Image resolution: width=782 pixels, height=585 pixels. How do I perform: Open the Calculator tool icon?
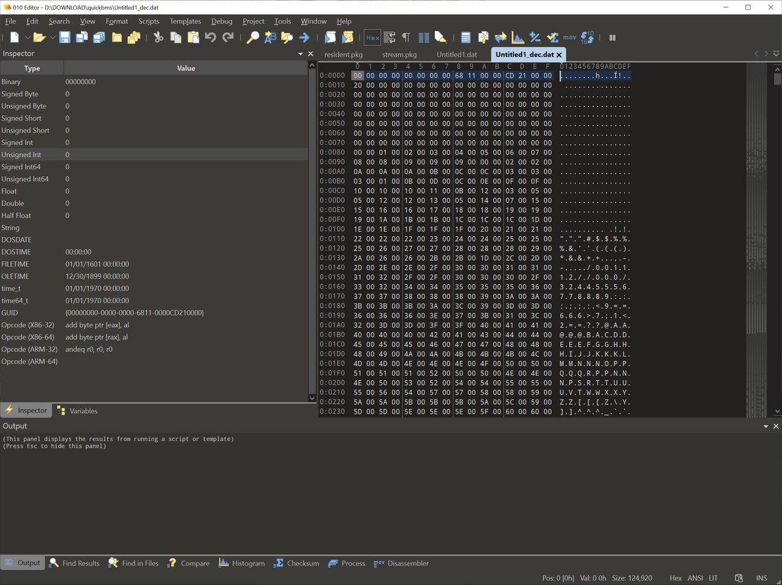point(466,37)
